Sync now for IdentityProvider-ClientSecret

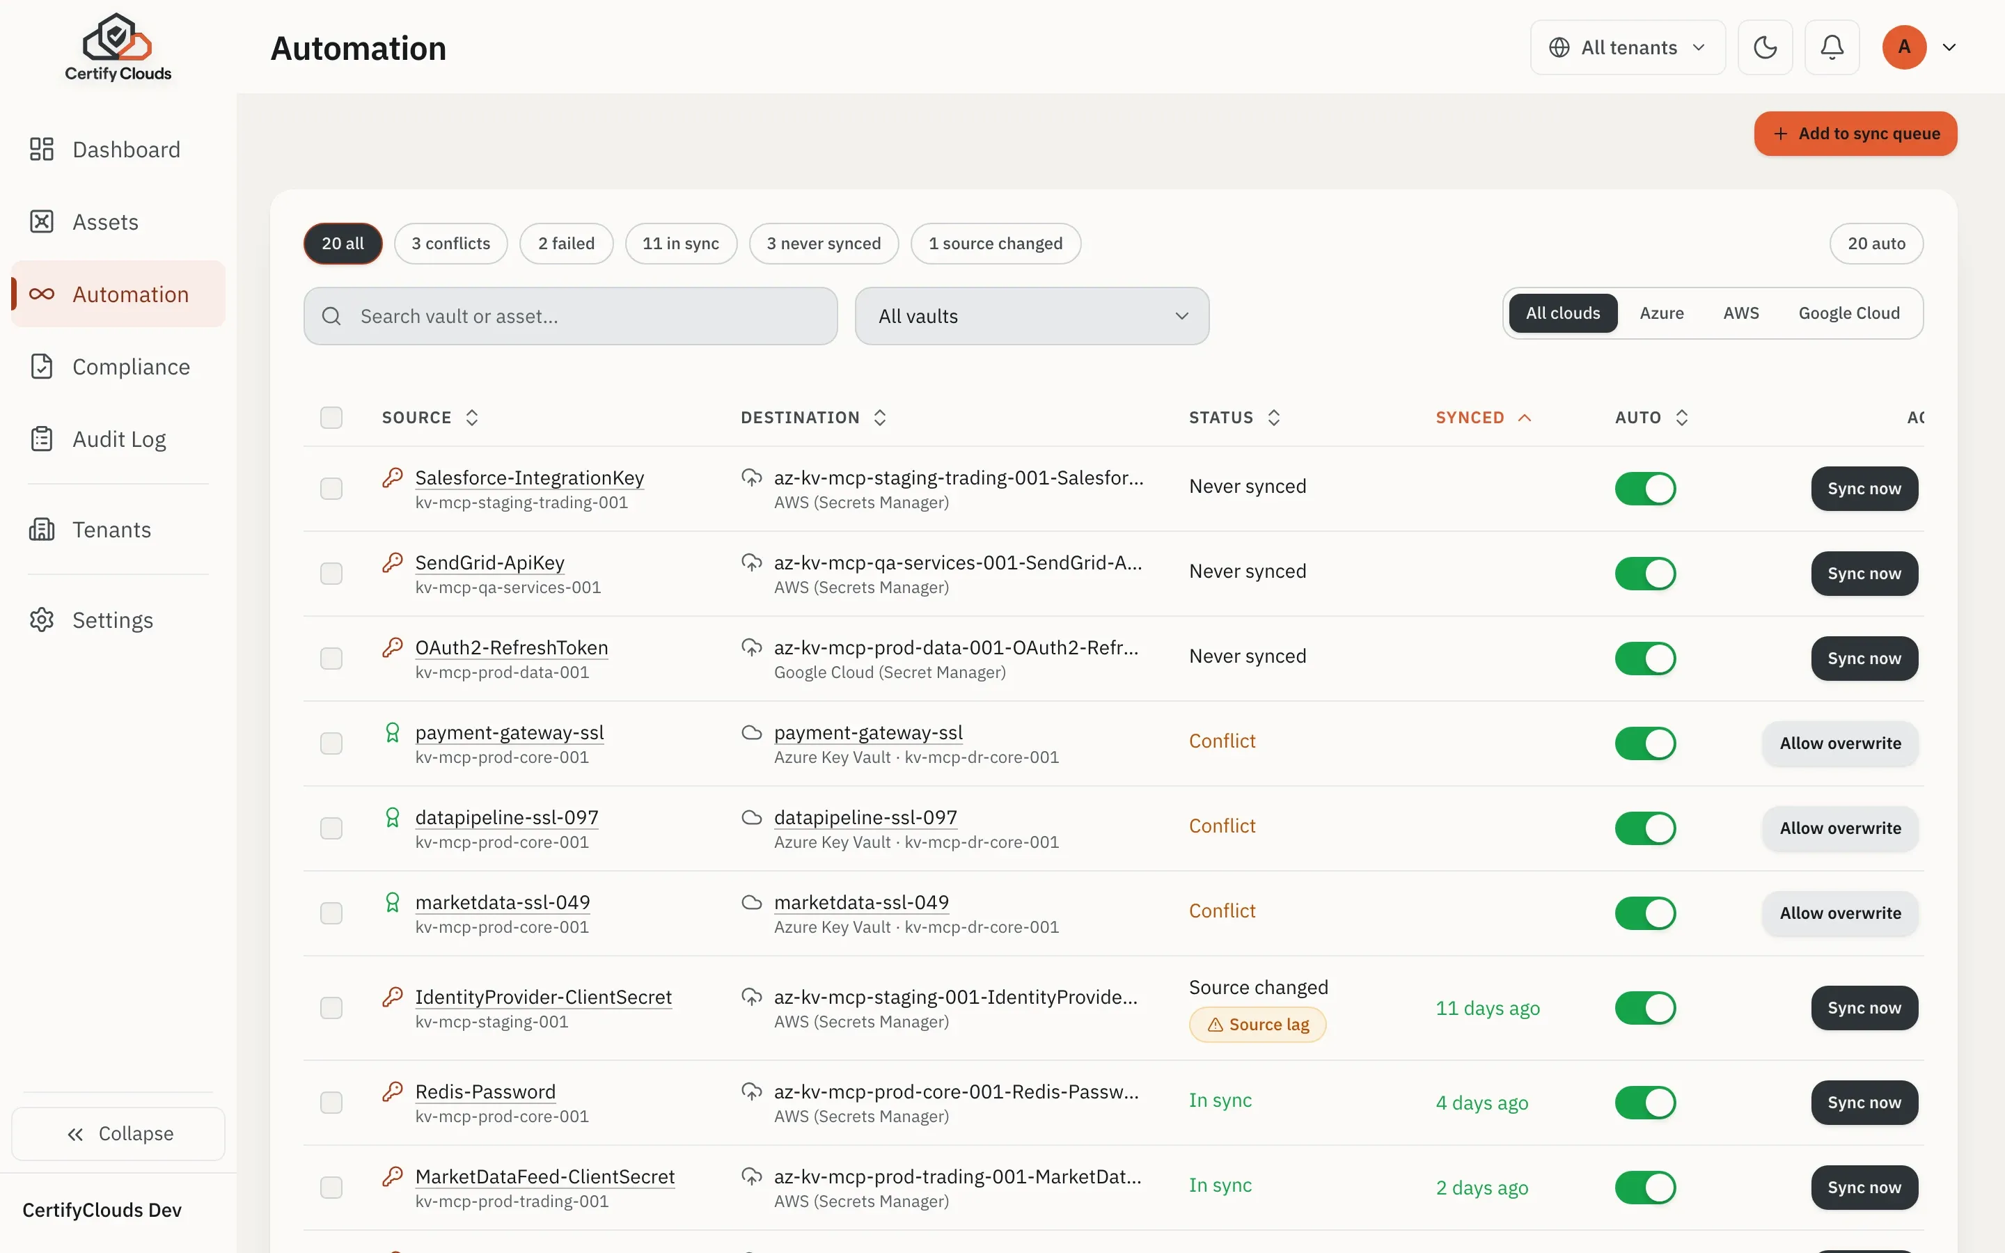(1864, 1008)
